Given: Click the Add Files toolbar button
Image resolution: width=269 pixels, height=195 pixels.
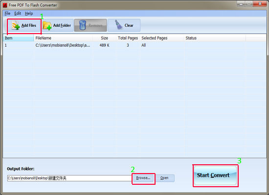Looking at the screenshot, I should [24, 25].
